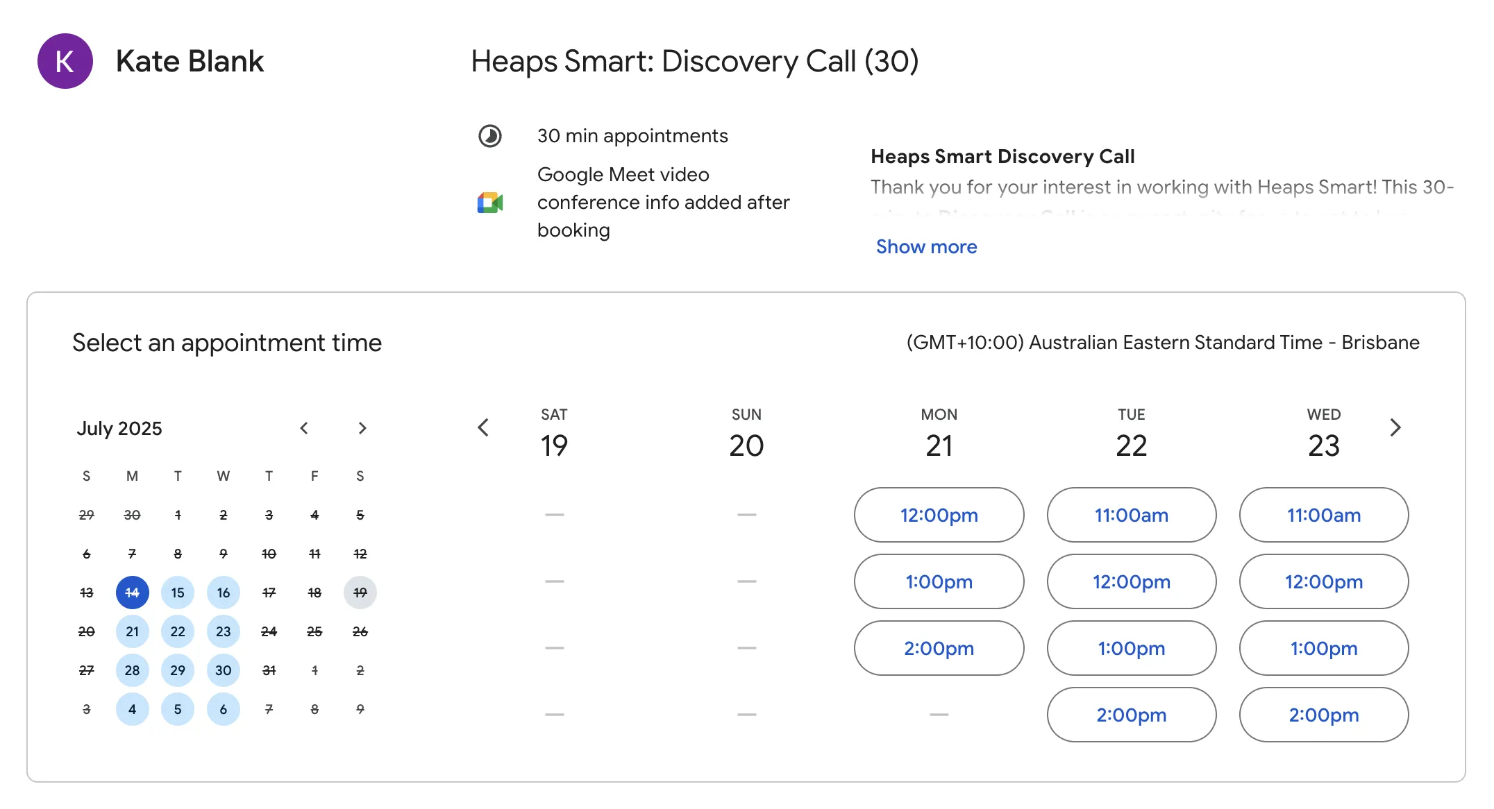Book Tuesday 22 at 11:00am
This screenshot has width=1494, height=809.
[x=1132, y=515]
